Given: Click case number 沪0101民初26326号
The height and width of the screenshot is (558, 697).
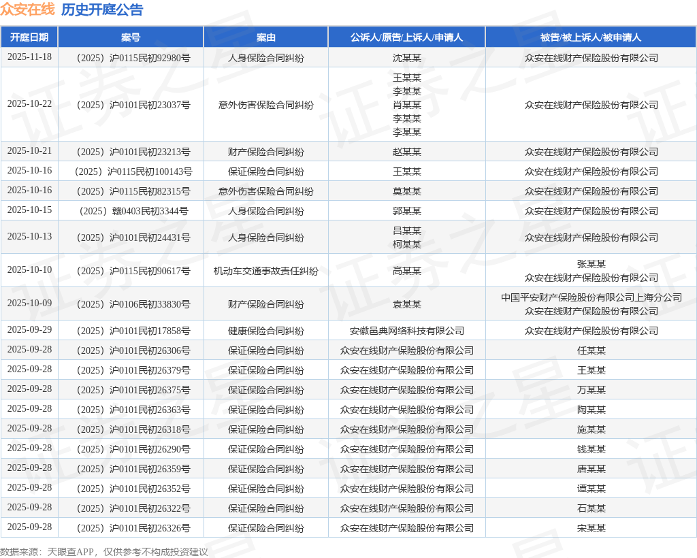Looking at the screenshot, I should 133,528.
